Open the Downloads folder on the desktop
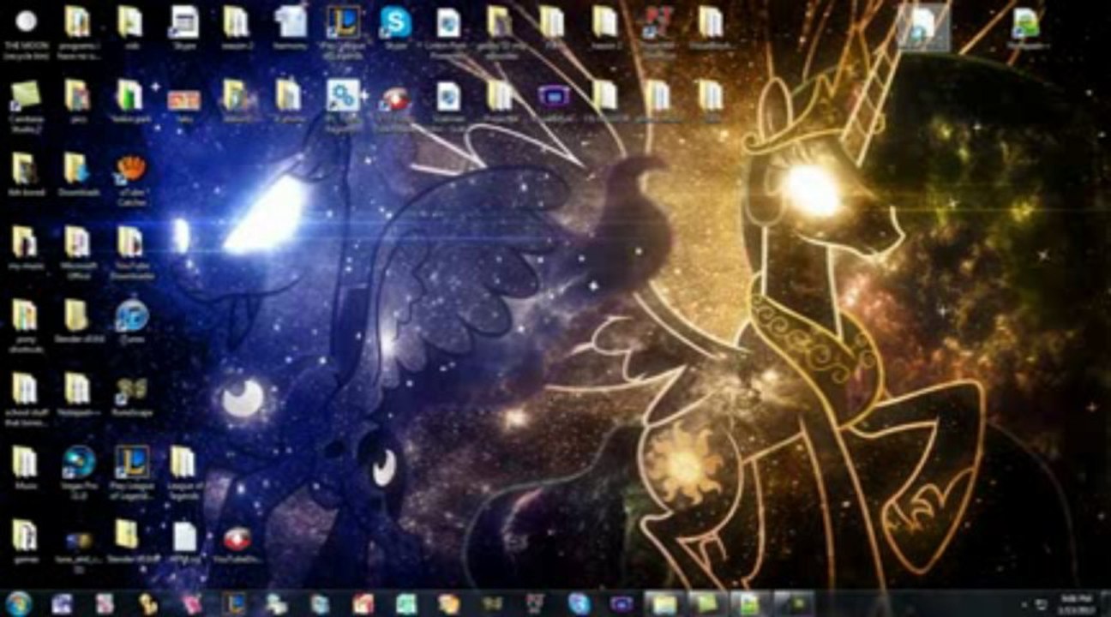The image size is (1111, 617). tap(77, 169)
